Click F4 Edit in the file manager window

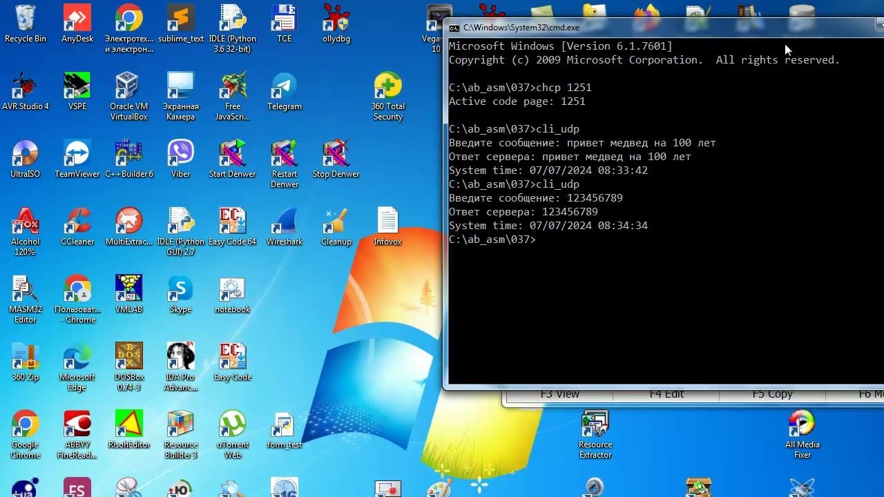666,393
